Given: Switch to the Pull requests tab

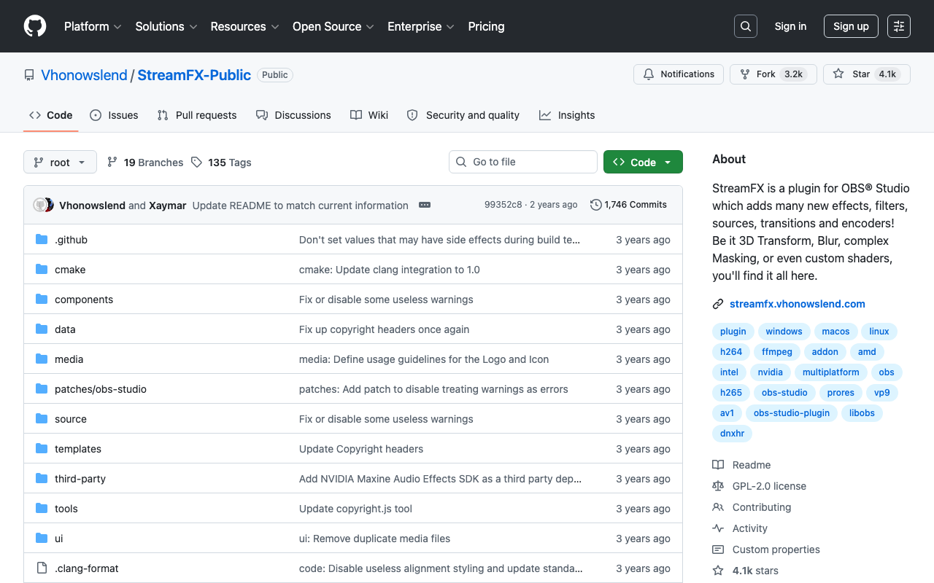Looking at the screenshot, I should 197,115.
